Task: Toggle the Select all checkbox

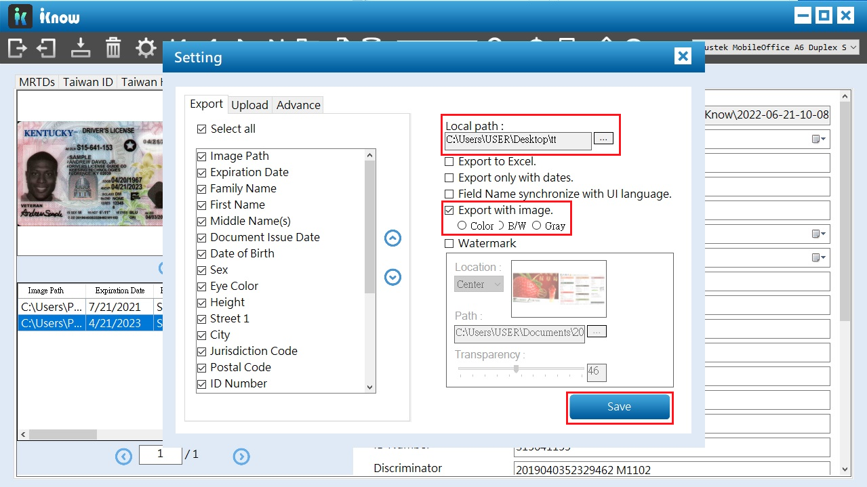Action: [202, 129]
